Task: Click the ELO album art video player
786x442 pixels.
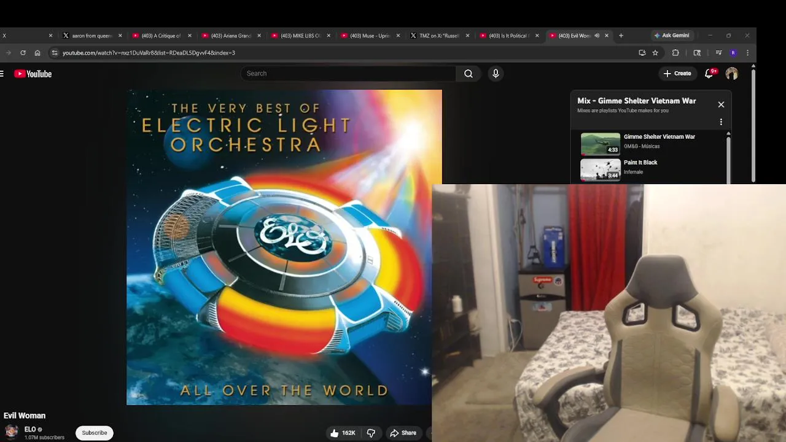Action: pyautogui.click(x=284, y=247)
